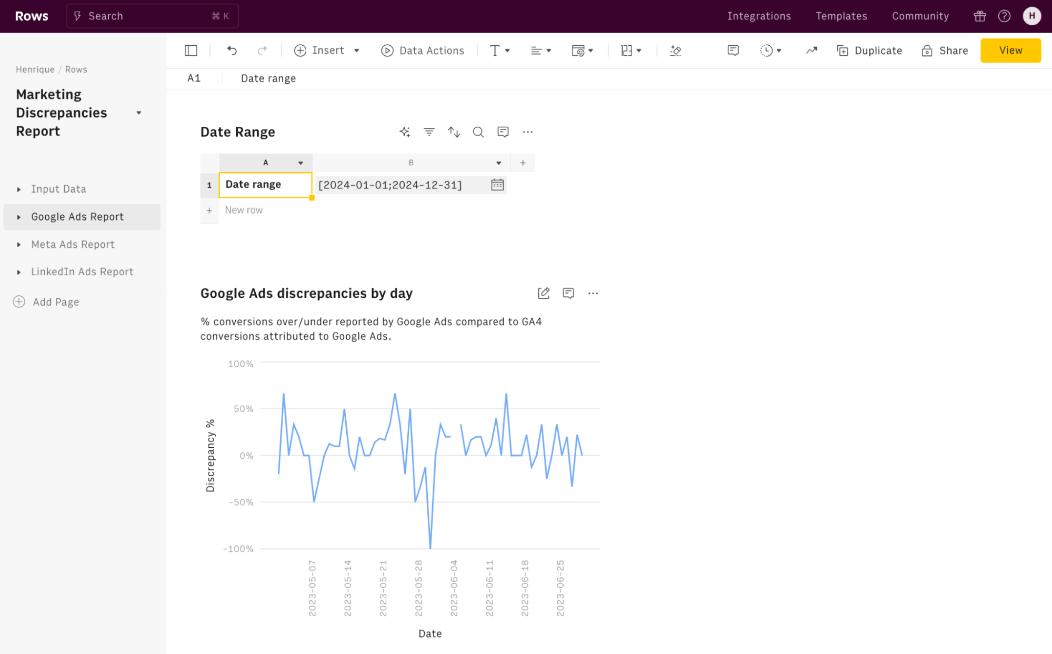Open the Integrations menu
1052x654 pixels.
pos(759,16)
